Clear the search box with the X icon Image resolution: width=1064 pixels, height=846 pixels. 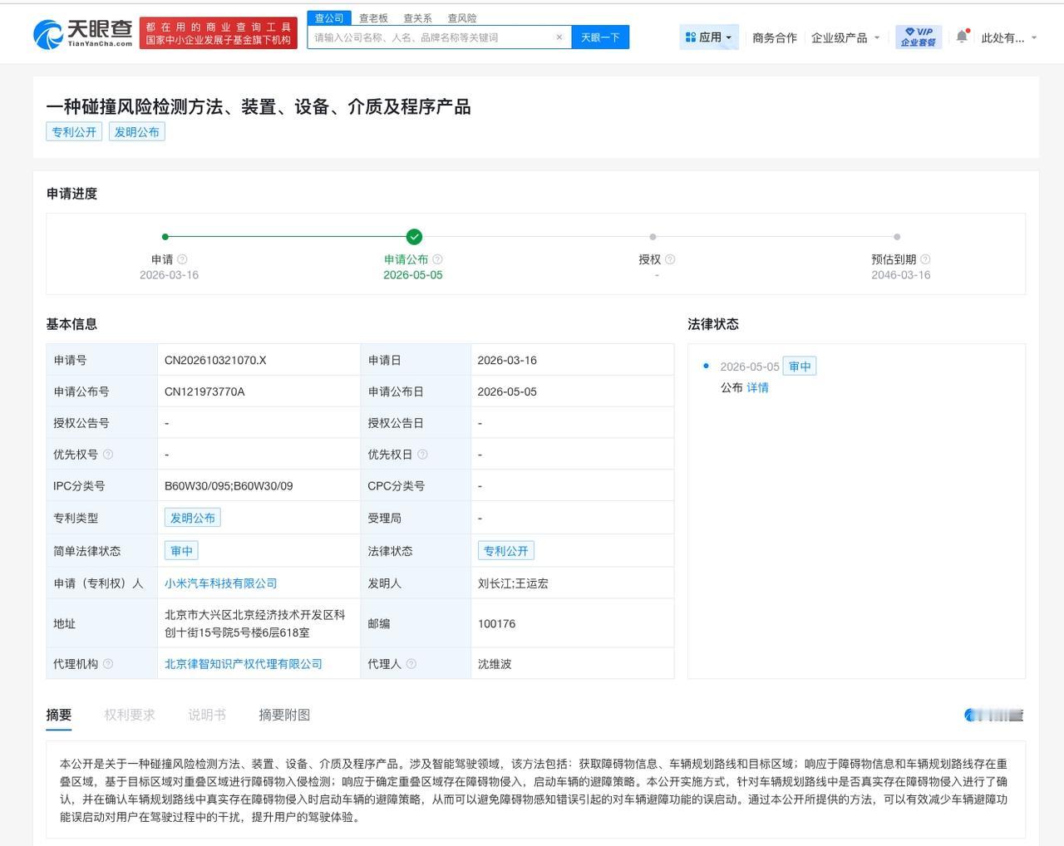coord(559,37)
